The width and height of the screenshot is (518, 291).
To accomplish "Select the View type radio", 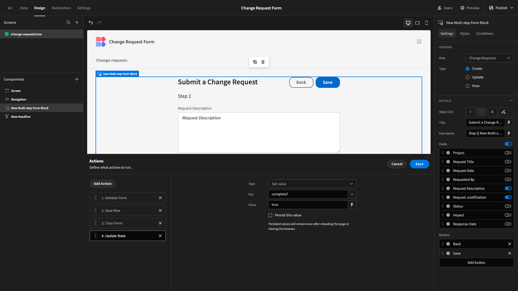I will [x=468, y=86].
